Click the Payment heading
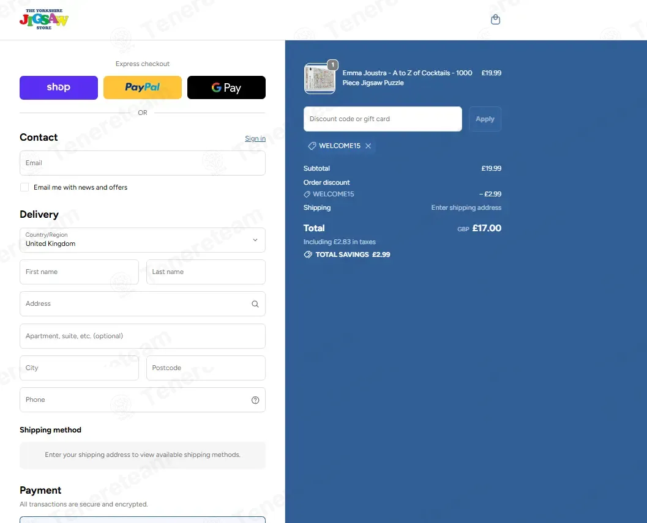This screenshot has width=647, height=523. tap(40, 491)
